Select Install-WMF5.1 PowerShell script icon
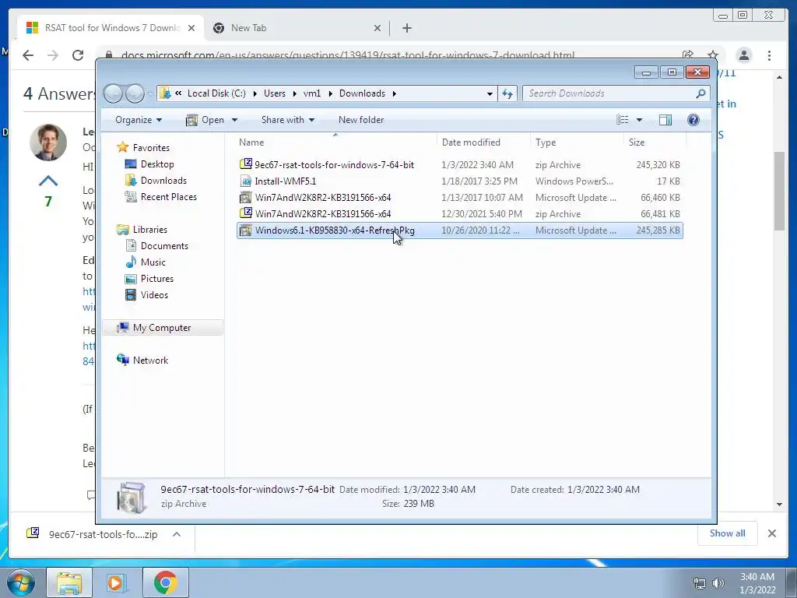 click(246, 181)
